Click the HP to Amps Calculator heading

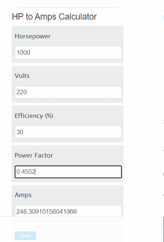pyautogui.click(x=54, y=16)
